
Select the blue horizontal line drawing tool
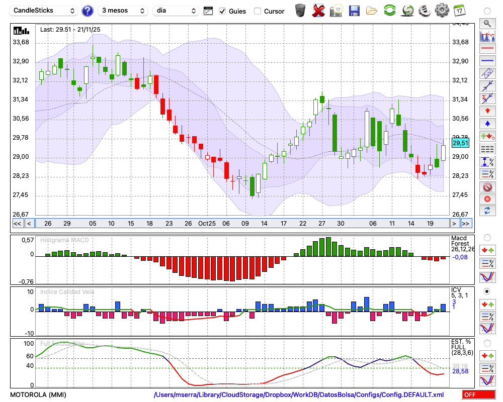point(487,61)
